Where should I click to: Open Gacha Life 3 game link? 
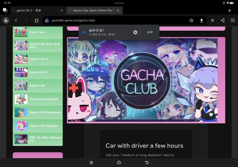(x=38, y=59)
